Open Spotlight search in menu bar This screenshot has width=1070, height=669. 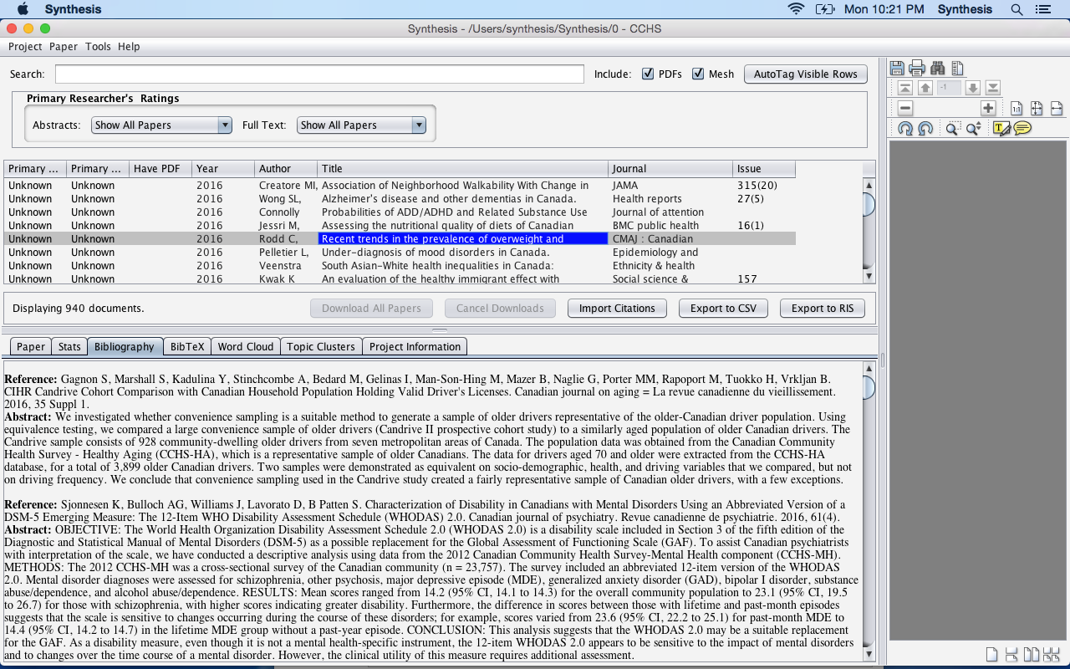point(1016,9)
